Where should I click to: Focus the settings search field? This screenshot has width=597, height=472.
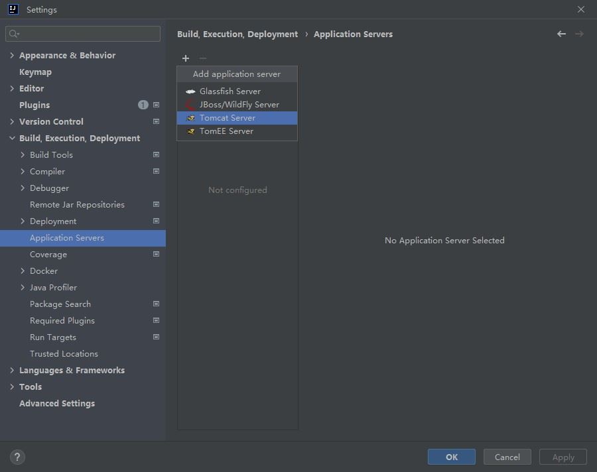click(83, 33)
